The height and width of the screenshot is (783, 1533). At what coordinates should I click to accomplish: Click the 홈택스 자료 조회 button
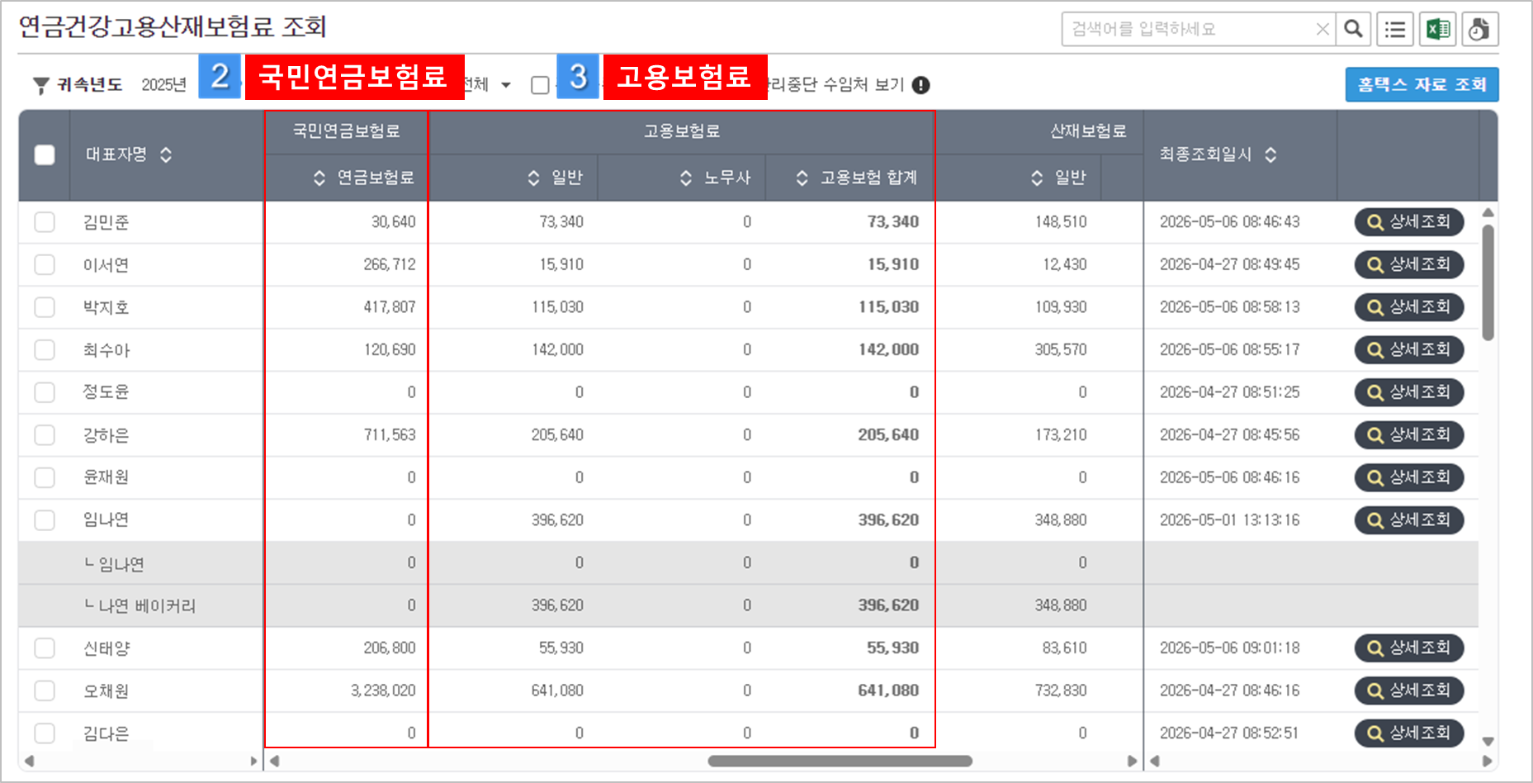point(1422,84)
